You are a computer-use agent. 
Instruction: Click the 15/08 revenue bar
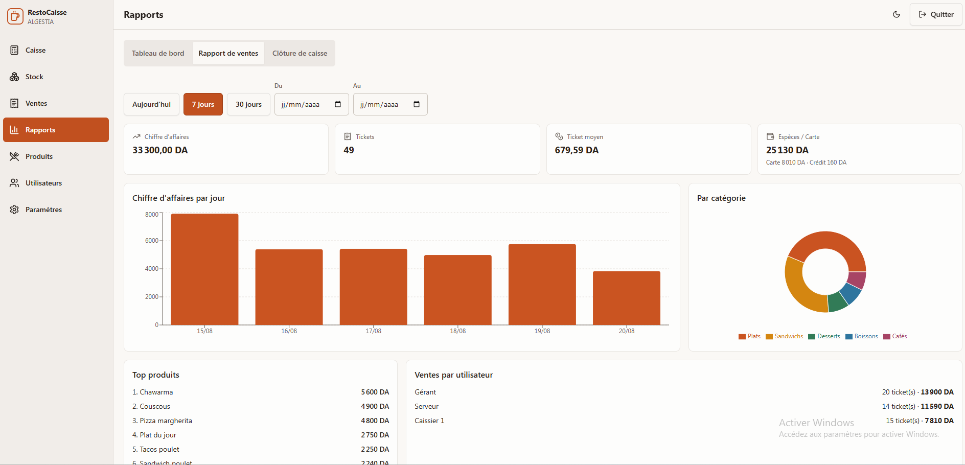(x=204, y=269)
